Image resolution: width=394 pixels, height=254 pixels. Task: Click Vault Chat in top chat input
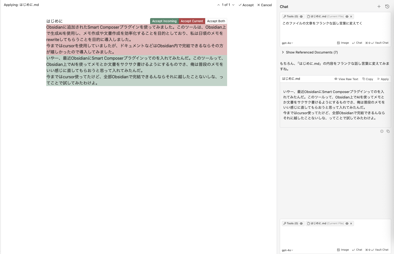pos(377,43)
